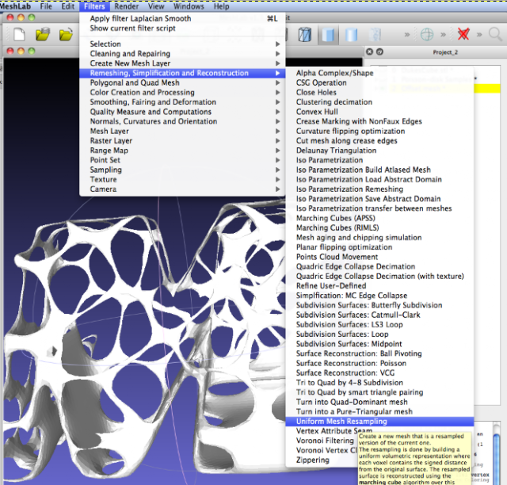The image size is (507, 485).
Task: Choose Quadric Edge Collapse Decimation (with texture)
Action: pyautogui.click(x=380, y=276)
